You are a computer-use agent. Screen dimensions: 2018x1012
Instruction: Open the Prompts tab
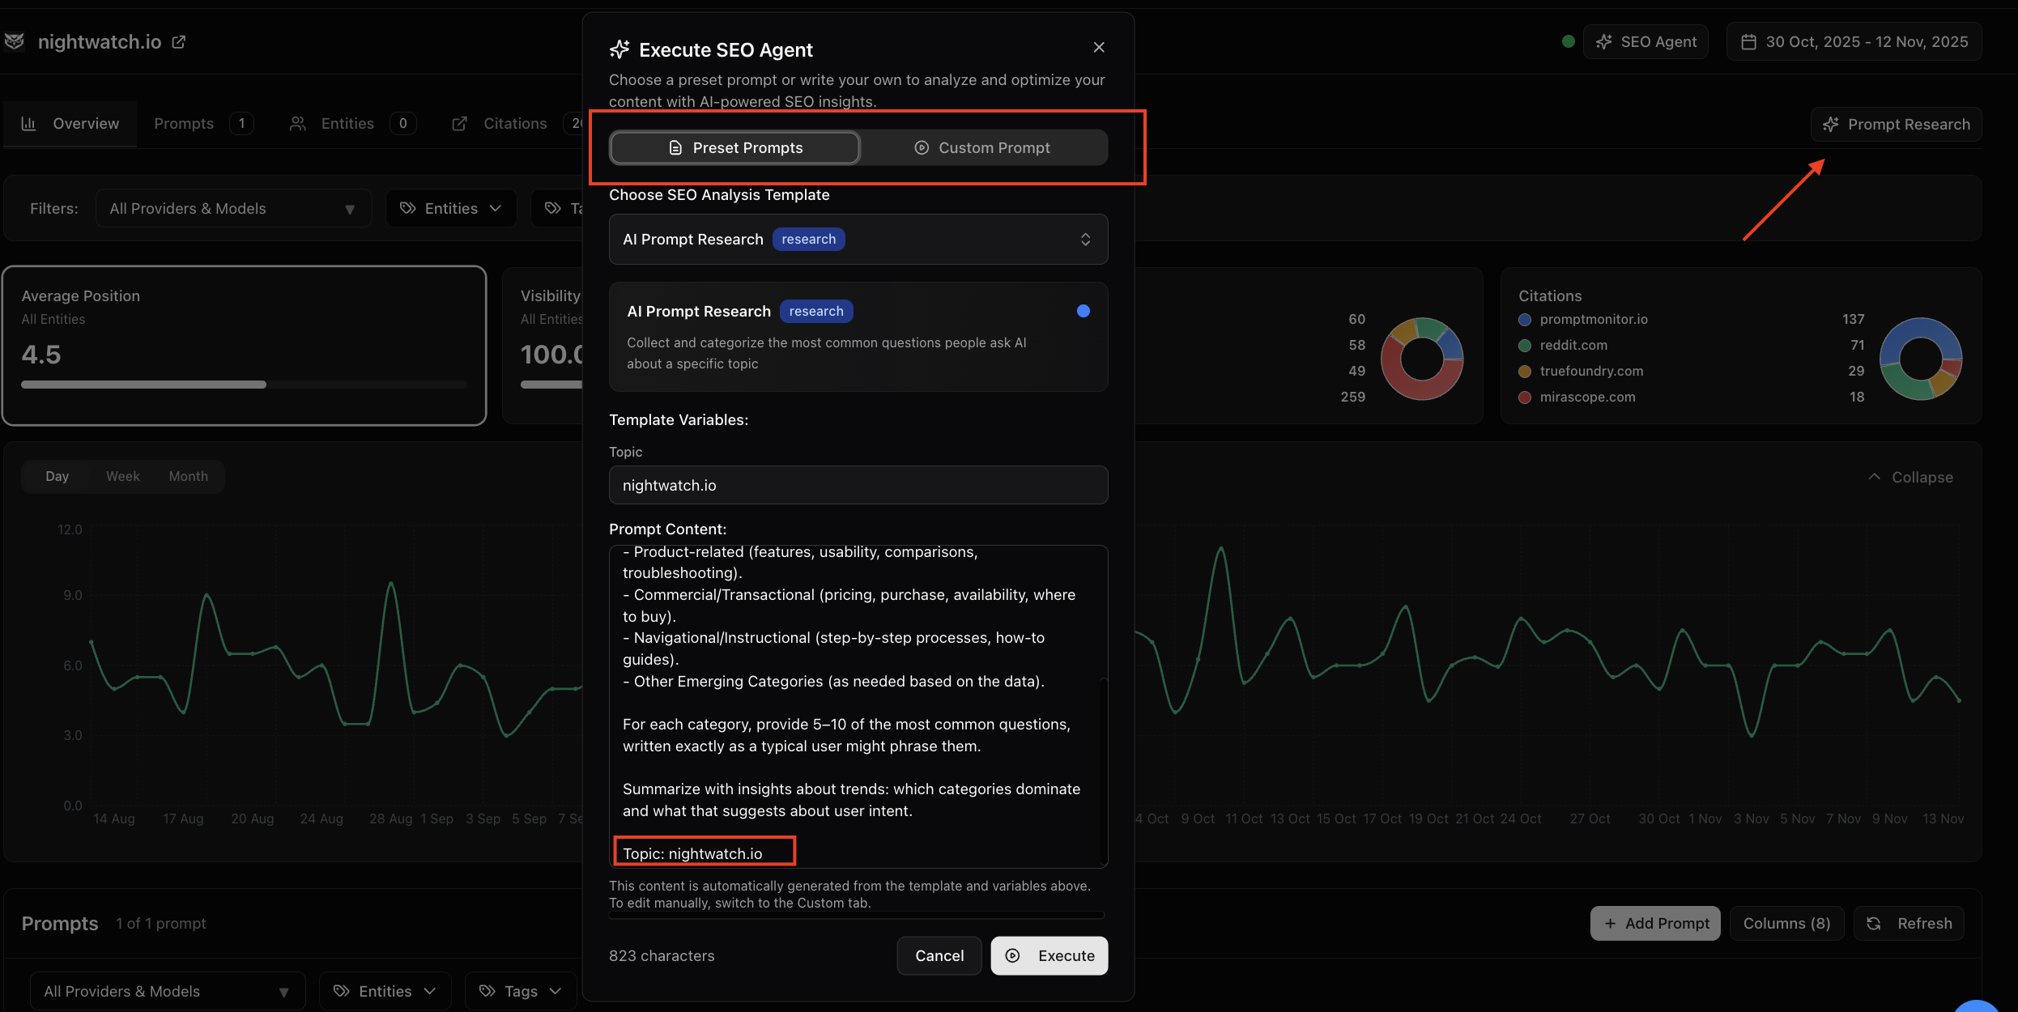(185, 124)
